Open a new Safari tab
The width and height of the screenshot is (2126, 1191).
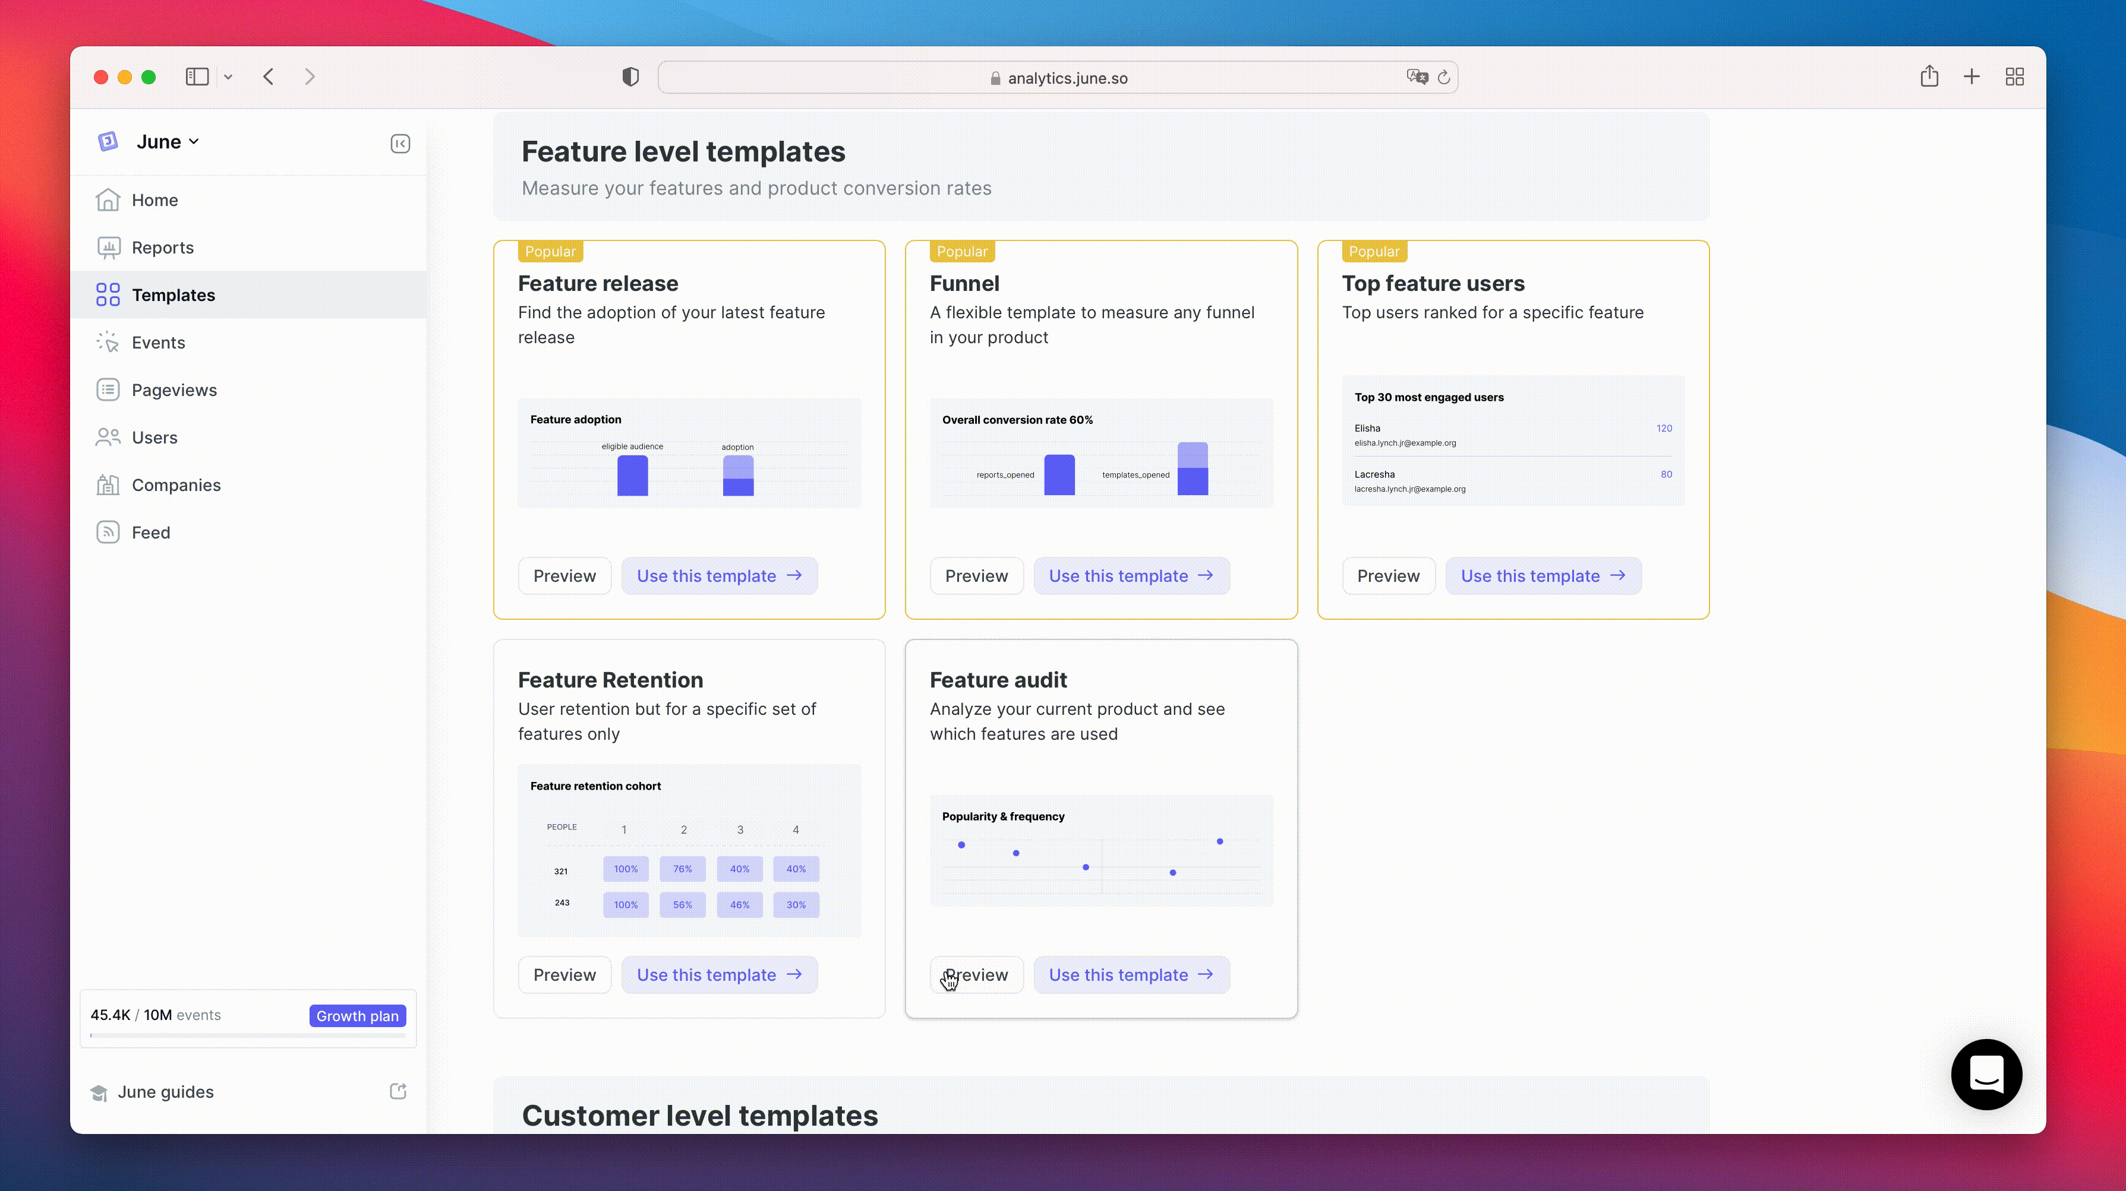pos(1972,77)
